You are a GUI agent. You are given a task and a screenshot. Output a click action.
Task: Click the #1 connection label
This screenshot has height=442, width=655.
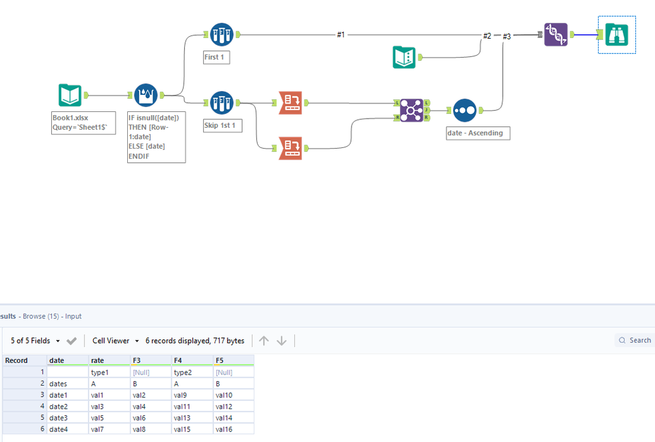tap(341, 35)
